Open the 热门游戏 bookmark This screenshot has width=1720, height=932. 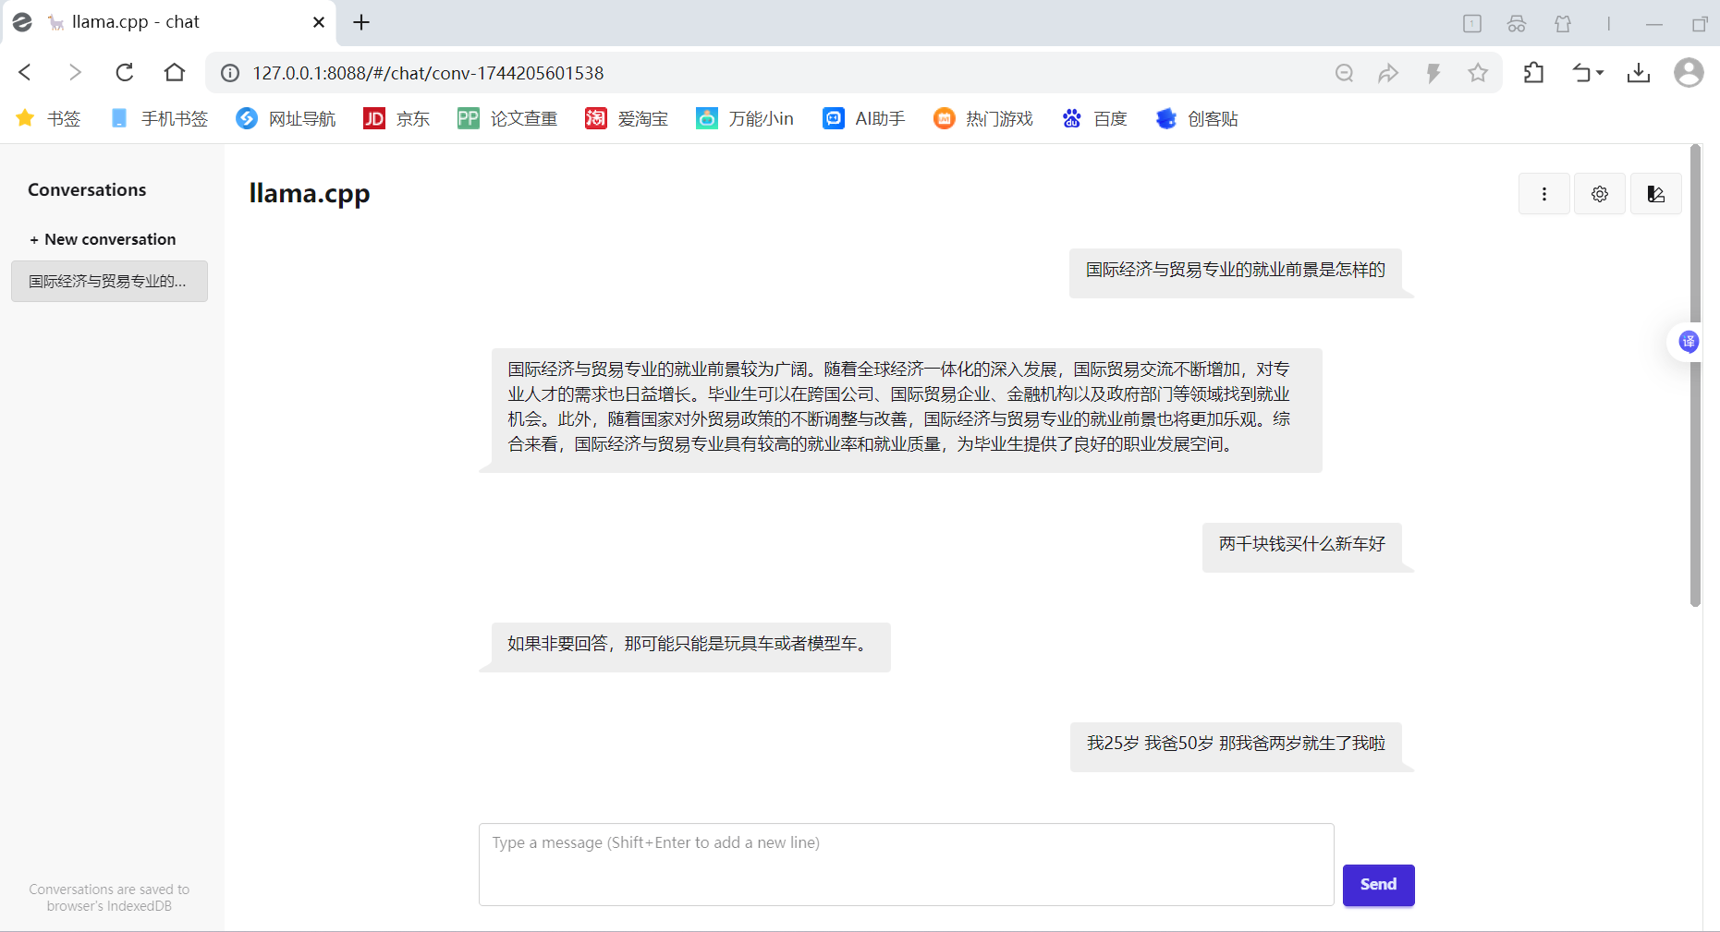tap(983, 118)
